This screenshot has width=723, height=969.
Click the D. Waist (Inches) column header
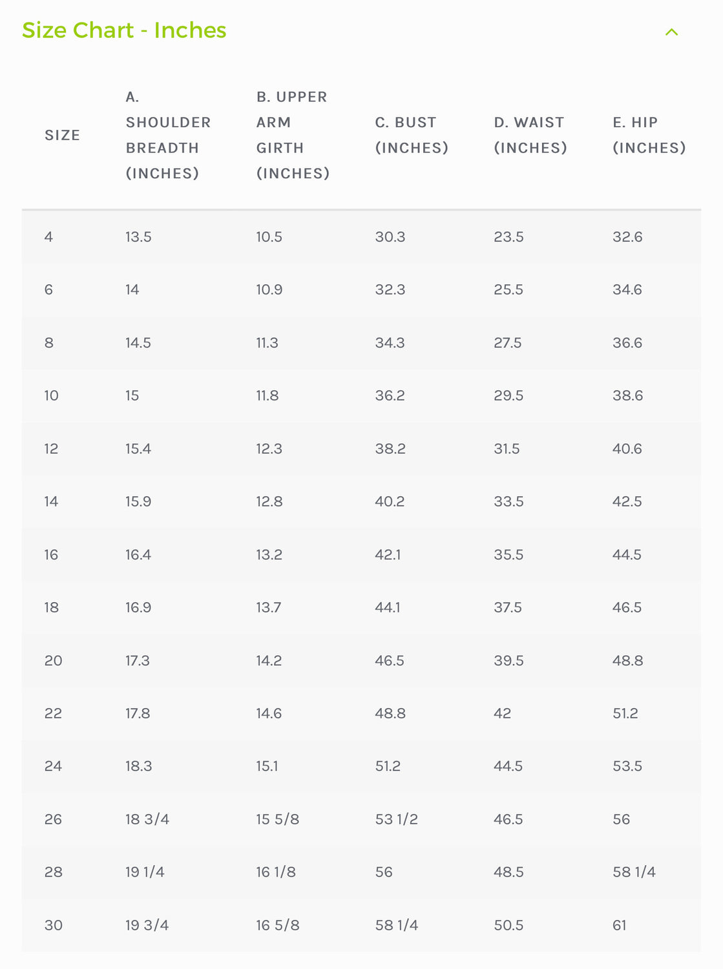pyautogui.click(x=530, y=135)
